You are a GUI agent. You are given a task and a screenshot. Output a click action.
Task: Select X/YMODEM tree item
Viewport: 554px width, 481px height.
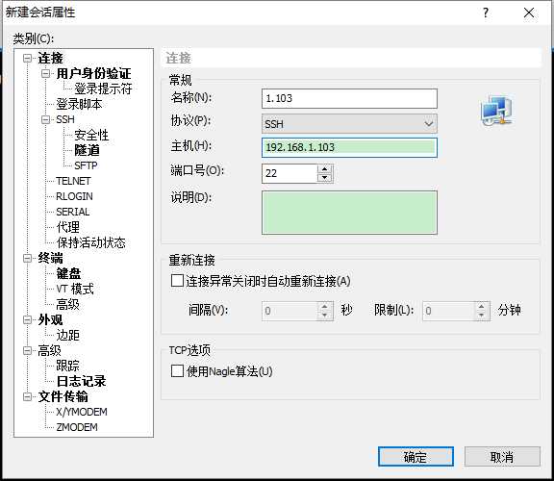(x=82, y=412)
